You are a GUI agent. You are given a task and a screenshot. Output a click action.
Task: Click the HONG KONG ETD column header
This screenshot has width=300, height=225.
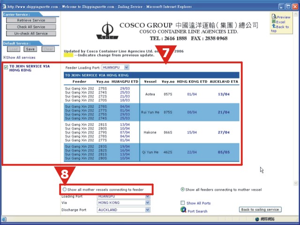coord(192,82)
